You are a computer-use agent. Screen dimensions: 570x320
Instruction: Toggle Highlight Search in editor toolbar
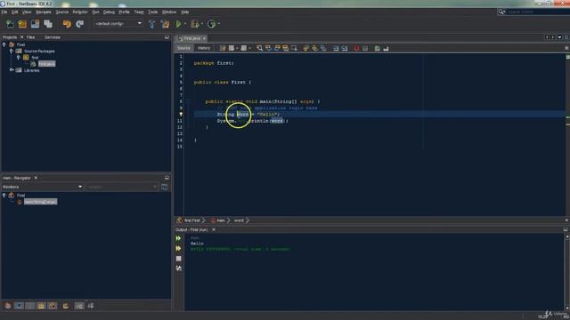click(x=285, y=48)
